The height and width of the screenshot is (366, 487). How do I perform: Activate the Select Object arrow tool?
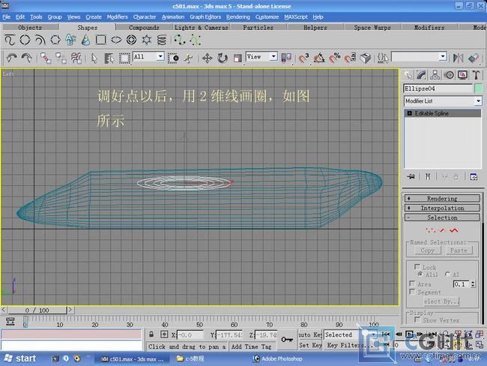(94, 58)
